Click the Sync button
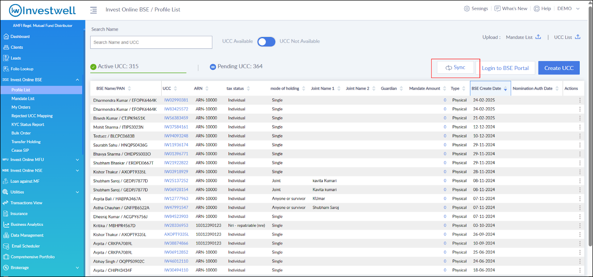 [x=455, y=67]
